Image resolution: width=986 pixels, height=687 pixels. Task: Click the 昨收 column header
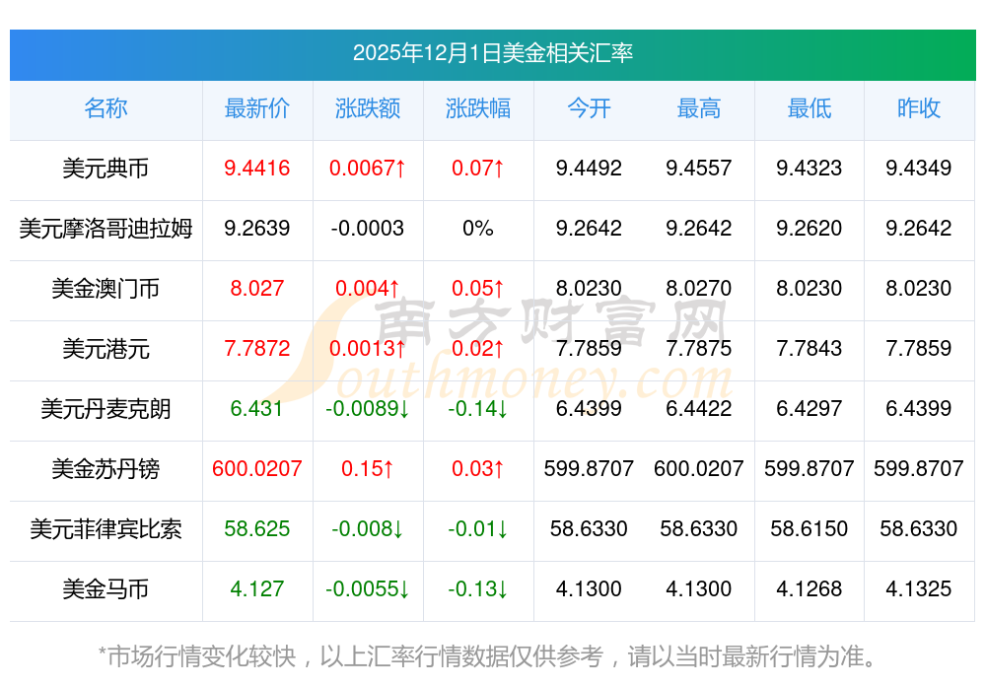point(919,108)
